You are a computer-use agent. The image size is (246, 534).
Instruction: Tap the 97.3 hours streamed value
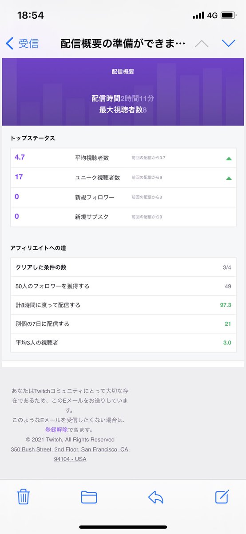(x=226, y=305)
